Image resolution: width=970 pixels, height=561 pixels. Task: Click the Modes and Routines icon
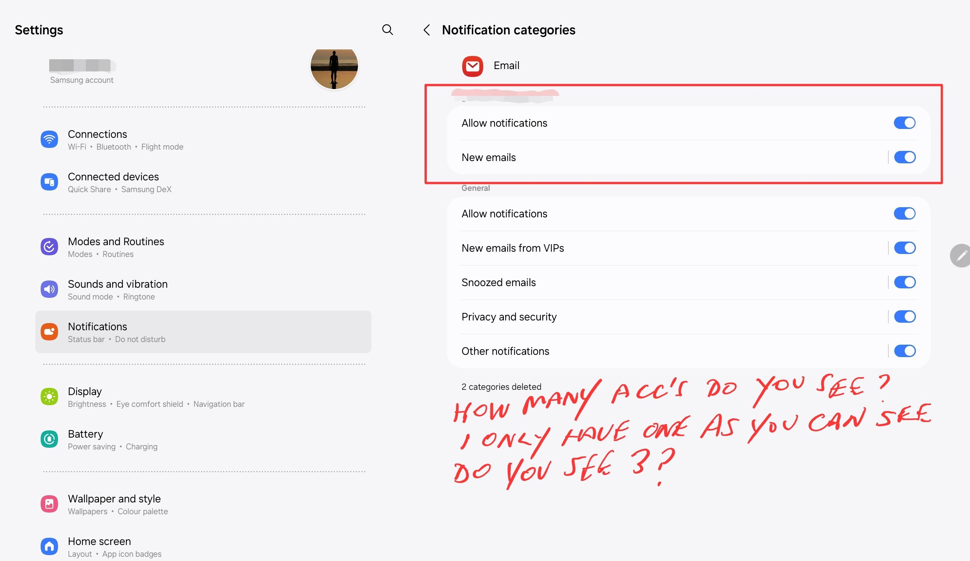click(x=49, y=247)
